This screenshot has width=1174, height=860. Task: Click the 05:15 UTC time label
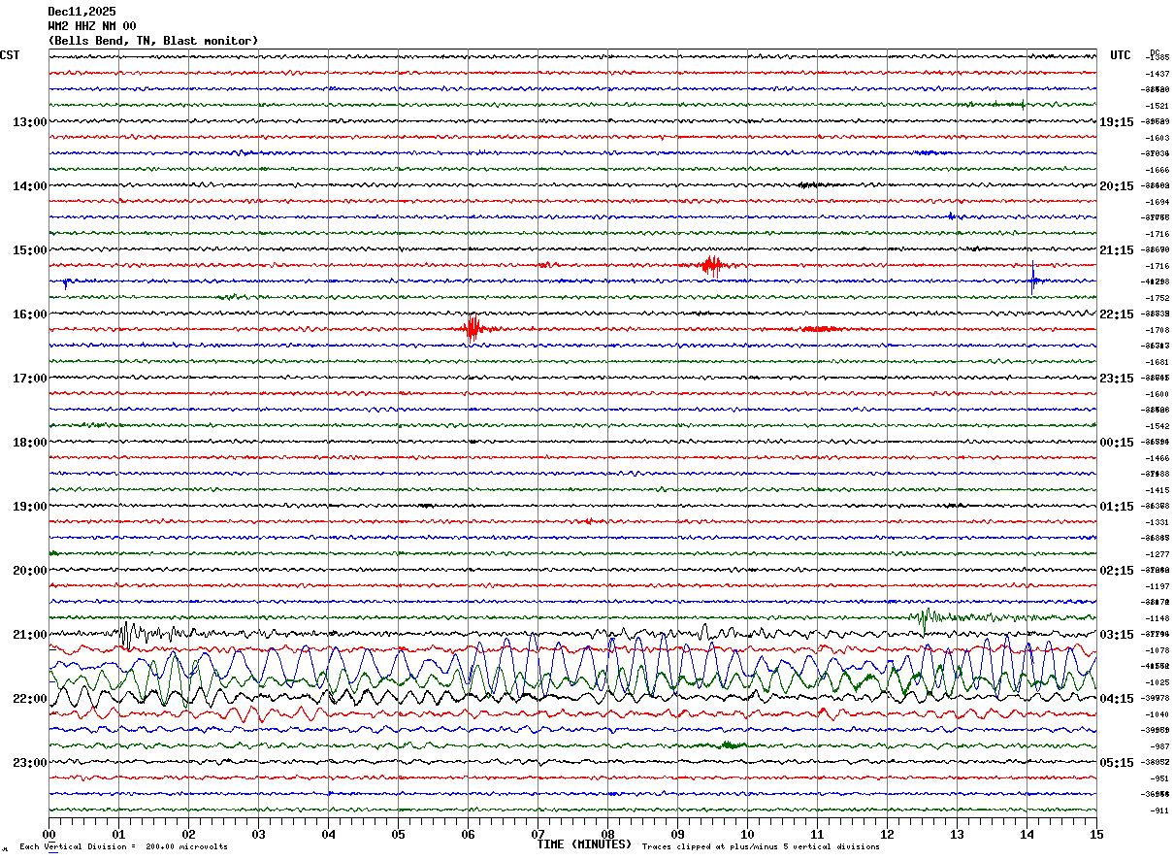(x=1117, y=763)
